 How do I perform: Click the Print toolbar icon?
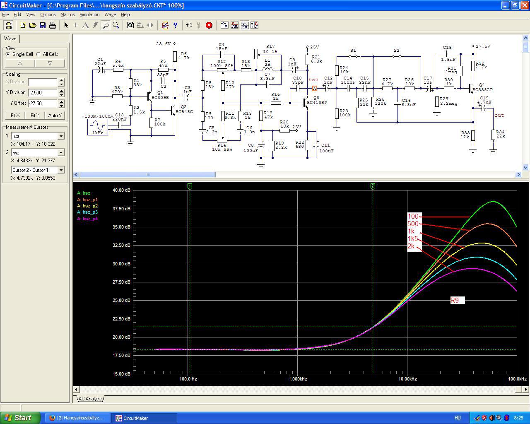(x=53, y=25)
